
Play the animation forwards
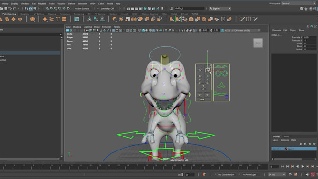[x=303, y=166]
